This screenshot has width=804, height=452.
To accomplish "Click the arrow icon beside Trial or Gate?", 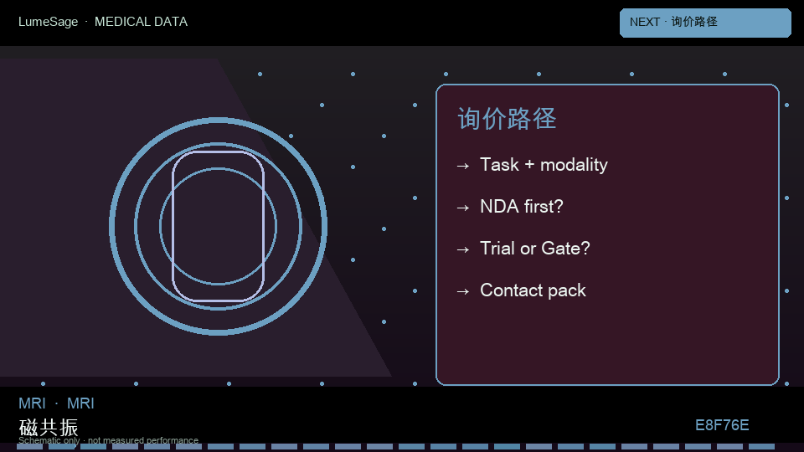I will (462, 249).
